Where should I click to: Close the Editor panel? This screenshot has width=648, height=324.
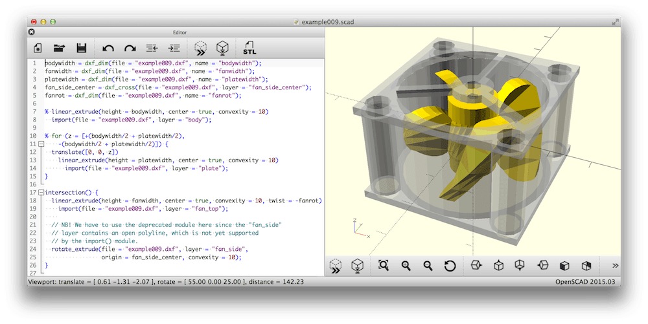31,32
